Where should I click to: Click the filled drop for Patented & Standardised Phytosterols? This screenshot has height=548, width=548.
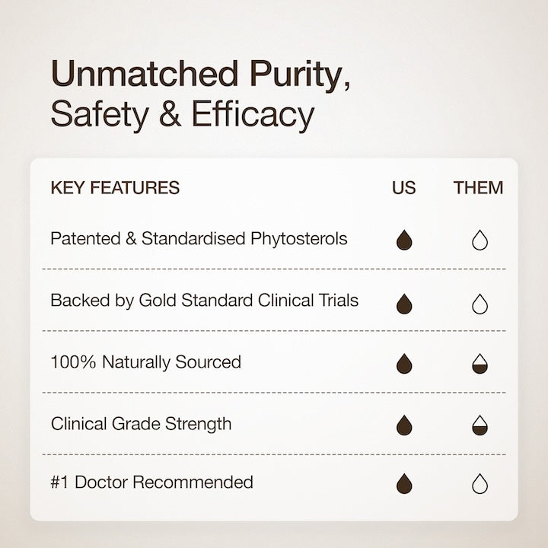pos(404,241)
